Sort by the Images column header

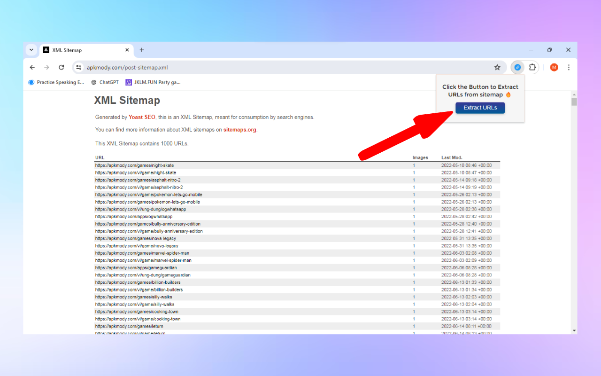tap(420, 157)
